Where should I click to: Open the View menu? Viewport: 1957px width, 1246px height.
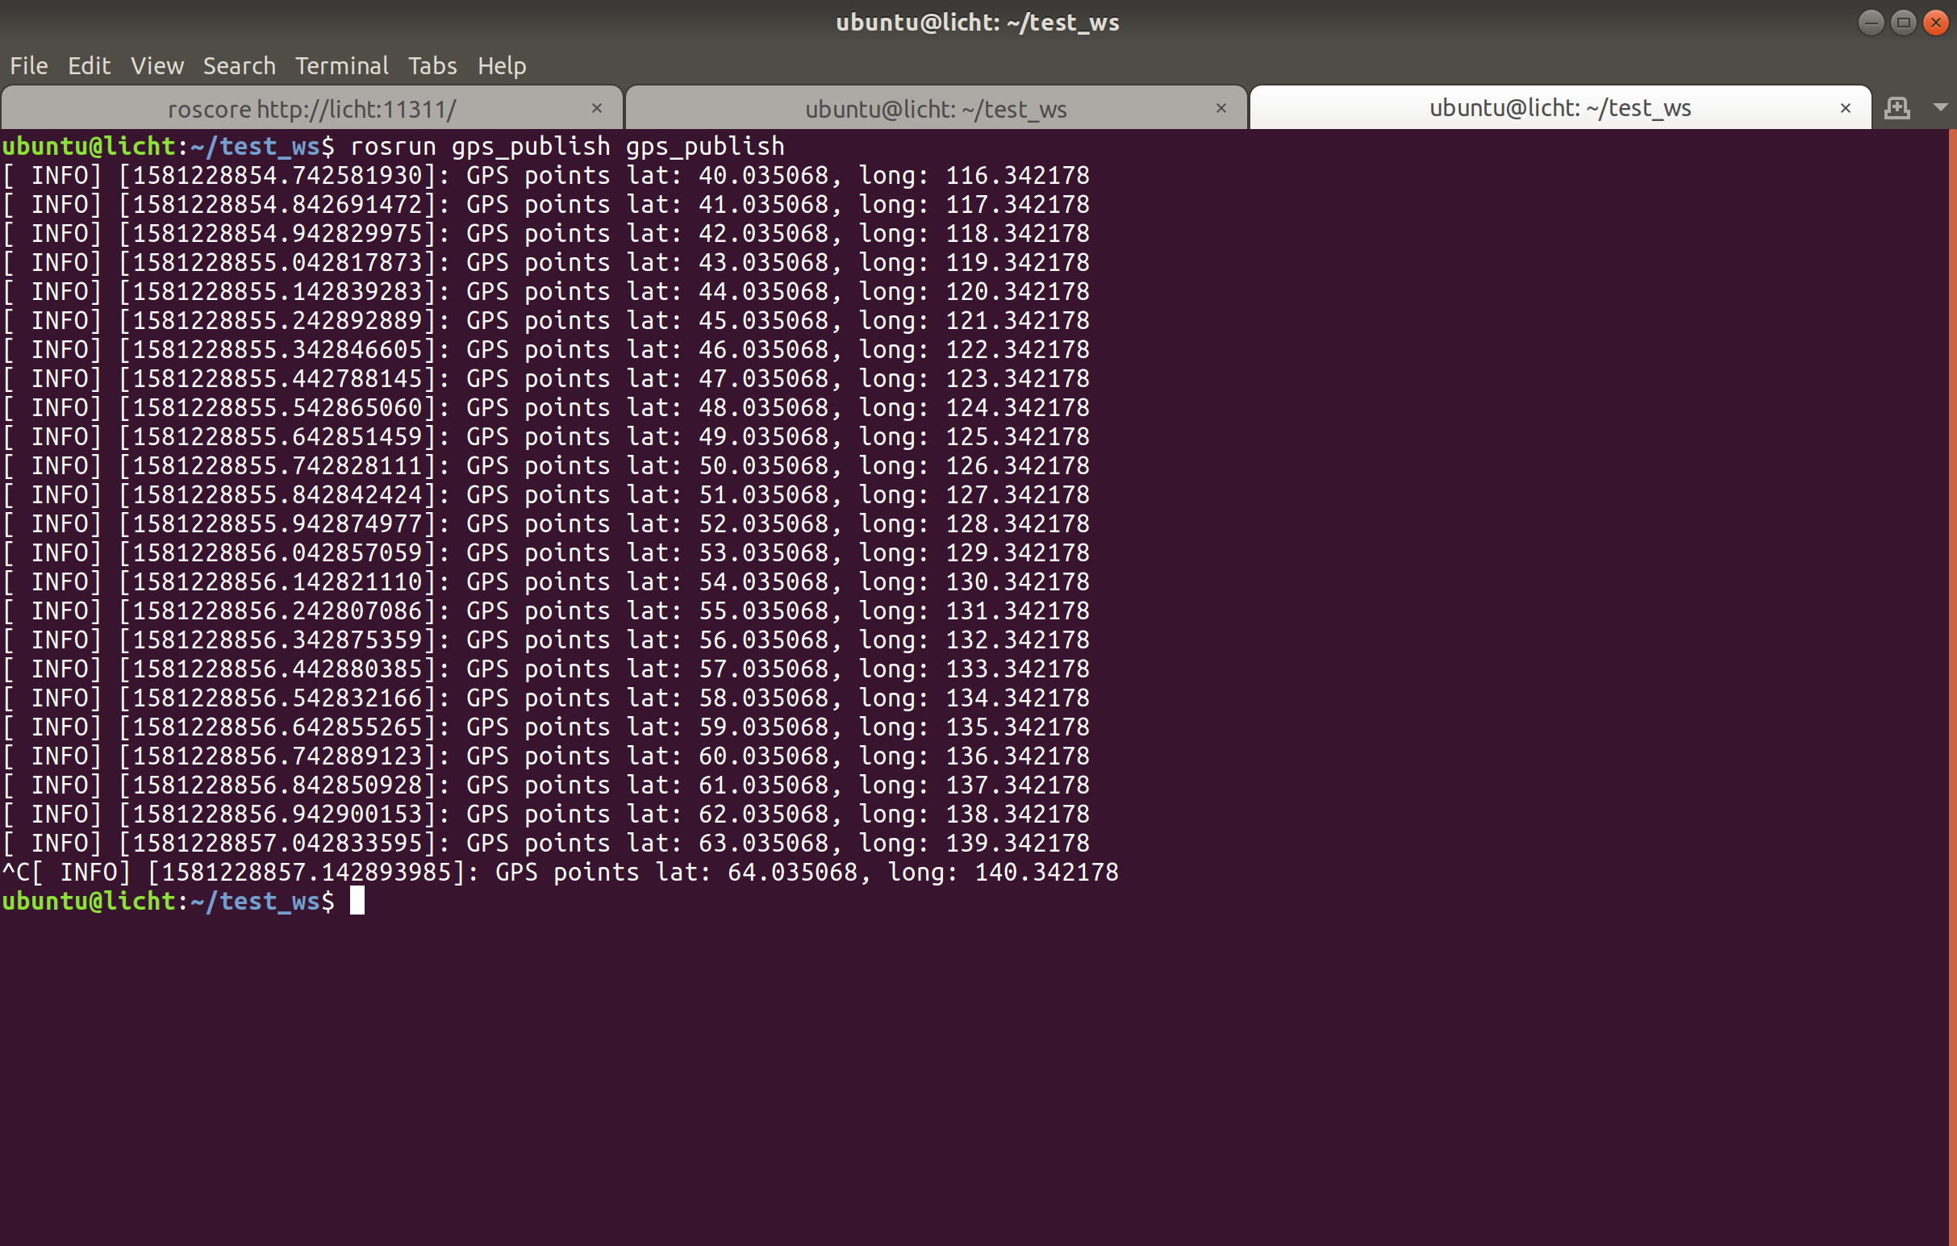(156, 66)
